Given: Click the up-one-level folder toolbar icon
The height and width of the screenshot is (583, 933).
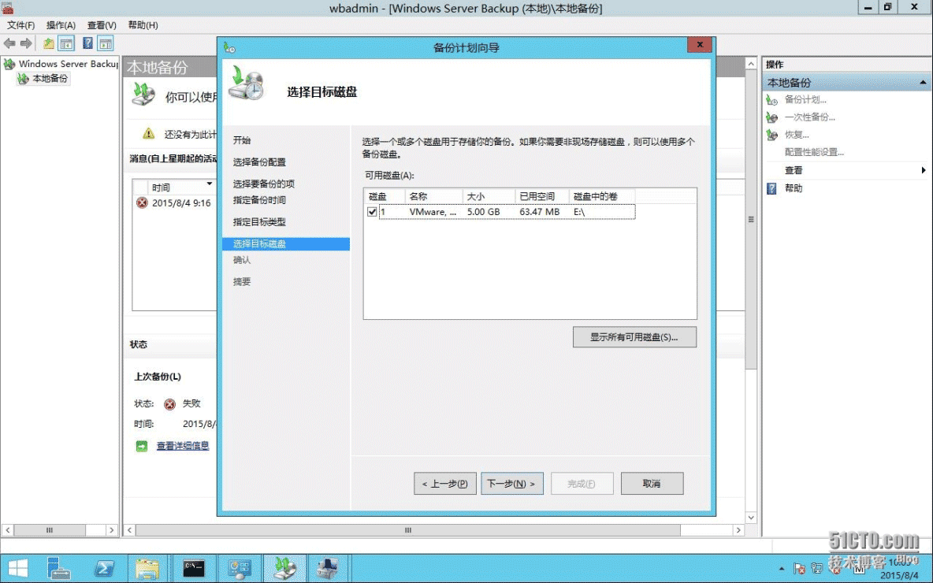Looking at the screenshot, I should pyautogui.click(x=49, y=43).
